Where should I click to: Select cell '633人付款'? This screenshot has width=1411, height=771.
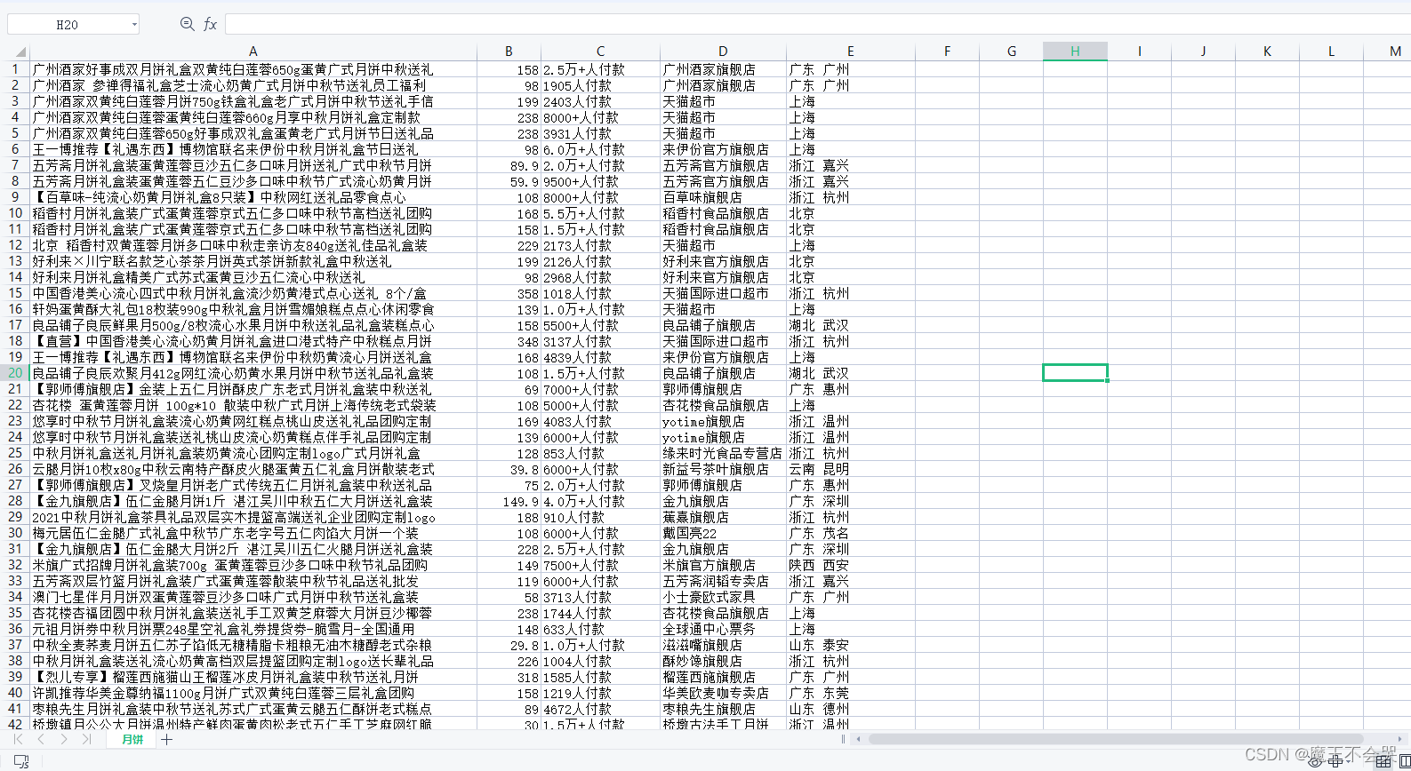[600, 629]
